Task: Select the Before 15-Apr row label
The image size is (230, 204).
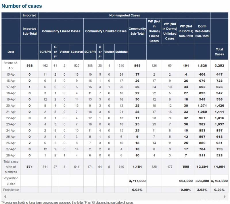Action: pyautogui.click(x=11, y=65)
